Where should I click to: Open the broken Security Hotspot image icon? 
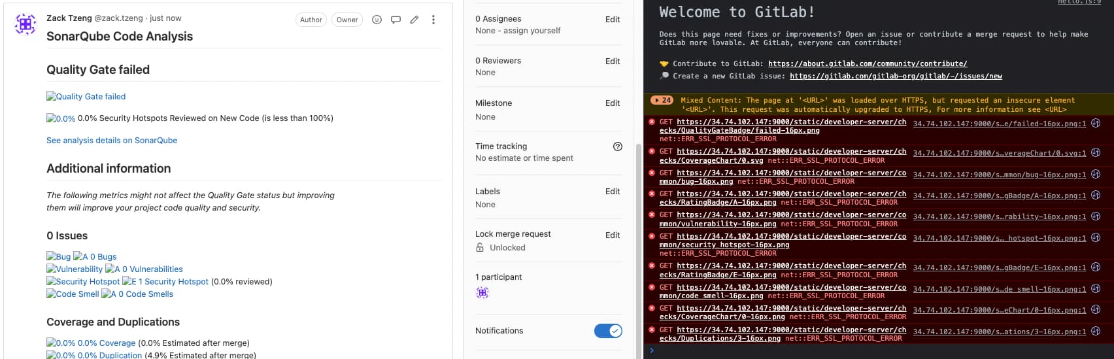click(x=83, y=281)
